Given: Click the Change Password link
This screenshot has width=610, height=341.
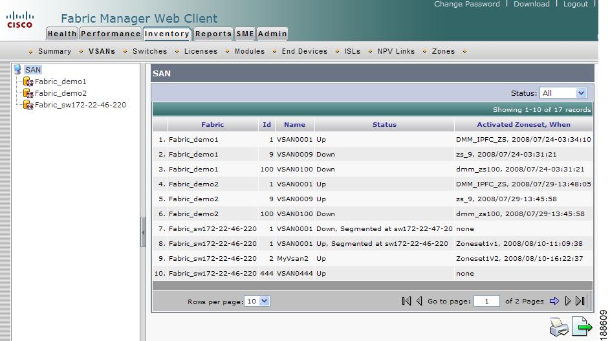Looking at the screenshot, I should pyautogui.click(x=467, y=4).
